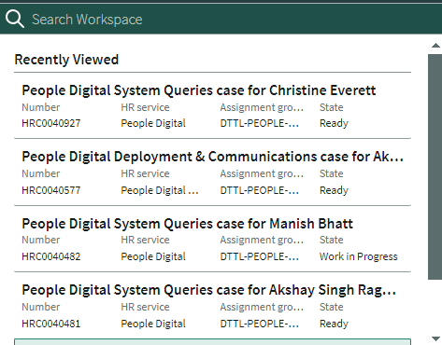This screenshot has height=345, width=442.
Task: Click the magnifying glass search icon
Action: tap(15, 19)
